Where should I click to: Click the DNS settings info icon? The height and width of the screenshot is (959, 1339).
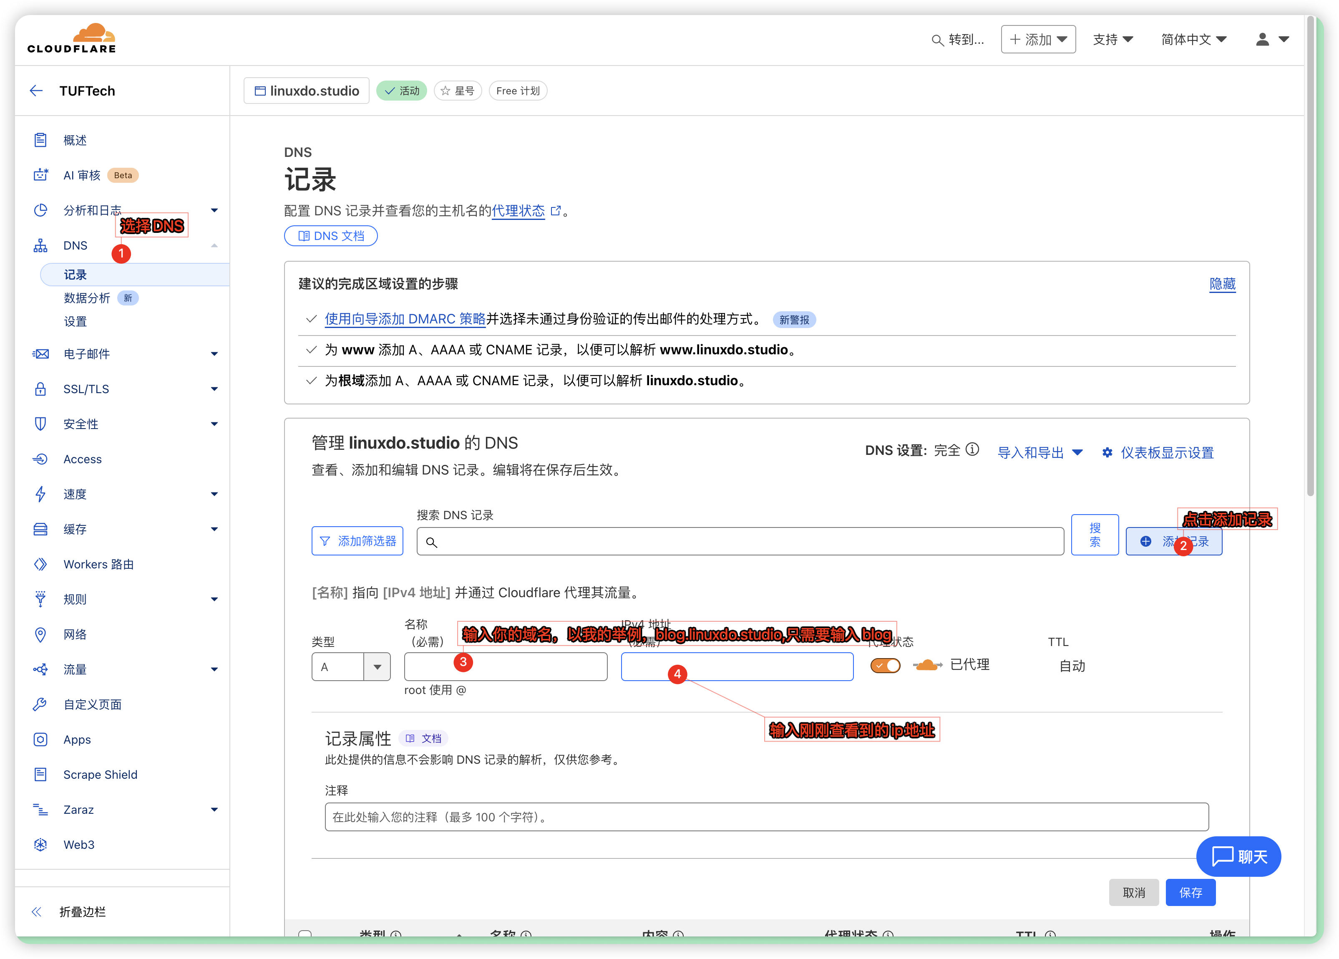[972, 450]
